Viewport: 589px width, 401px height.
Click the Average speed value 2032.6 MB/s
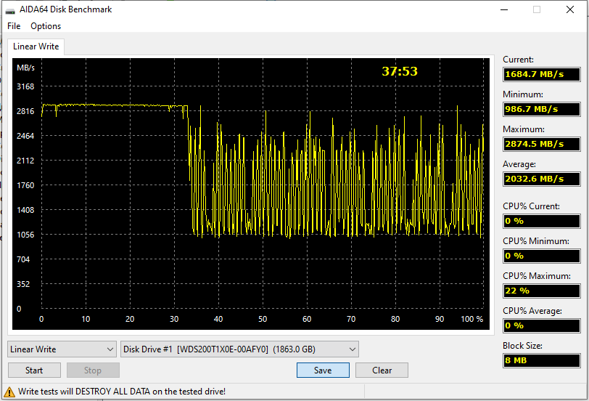[542, 179]
